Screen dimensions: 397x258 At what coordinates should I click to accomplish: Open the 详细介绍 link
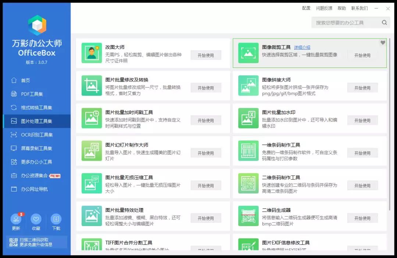click(302, 47)
